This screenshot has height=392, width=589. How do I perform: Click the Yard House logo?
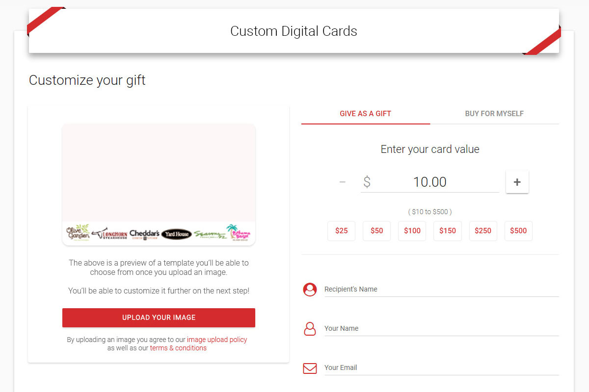pyautogui.click(x=176, y=234)
